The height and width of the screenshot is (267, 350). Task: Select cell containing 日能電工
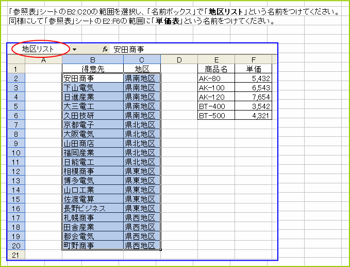[x=93, y=162]
